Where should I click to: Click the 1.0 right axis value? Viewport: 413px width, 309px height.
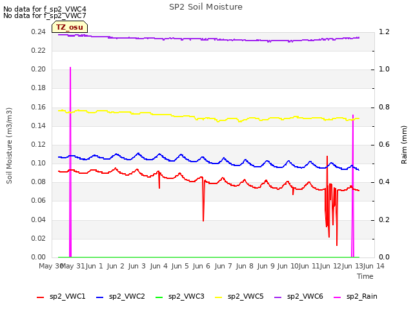(384, 69)
